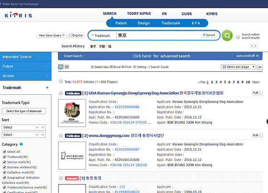The width and height of the screenshot is (268, 193).
Task: Open KIPRIS top menu item
Action: point(212,14)
